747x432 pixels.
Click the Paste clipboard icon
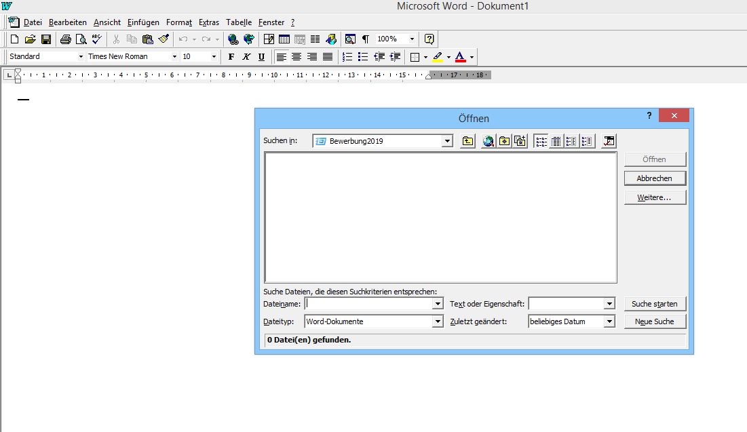point(148,39)
